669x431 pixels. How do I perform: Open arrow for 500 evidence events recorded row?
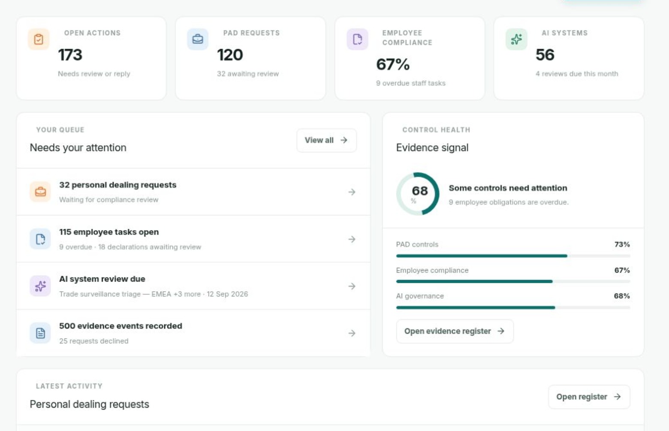(352, 333)
